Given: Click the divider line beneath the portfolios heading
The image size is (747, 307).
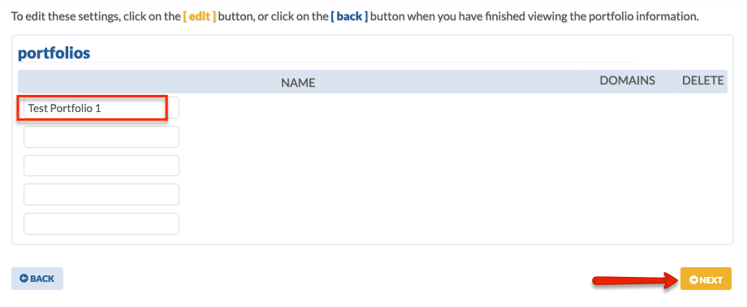Looking at the screenshot, I should [326, 62].
